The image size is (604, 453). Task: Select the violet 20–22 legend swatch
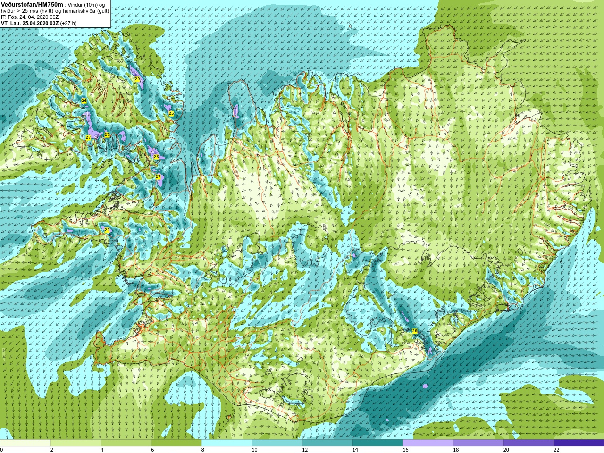point(528,443)
